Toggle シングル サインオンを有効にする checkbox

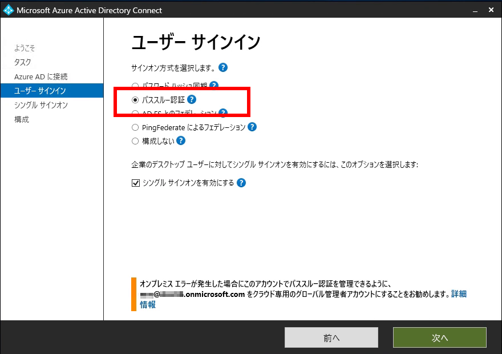click(x=136, y=183)
